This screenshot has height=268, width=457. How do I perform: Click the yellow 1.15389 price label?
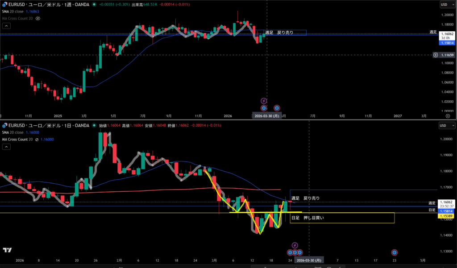446,216
